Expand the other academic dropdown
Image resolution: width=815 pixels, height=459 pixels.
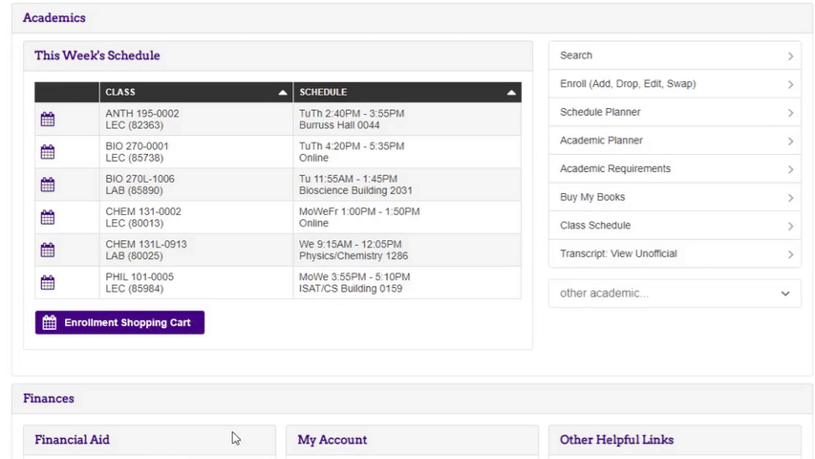(x=675, y=293)
